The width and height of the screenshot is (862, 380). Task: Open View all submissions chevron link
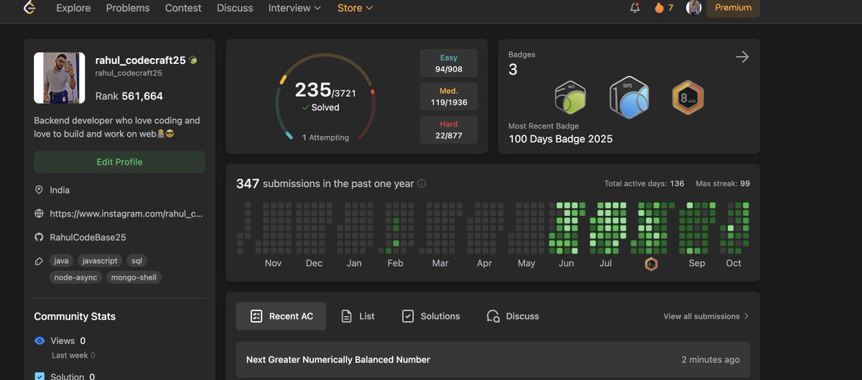[x=706, y=316]
